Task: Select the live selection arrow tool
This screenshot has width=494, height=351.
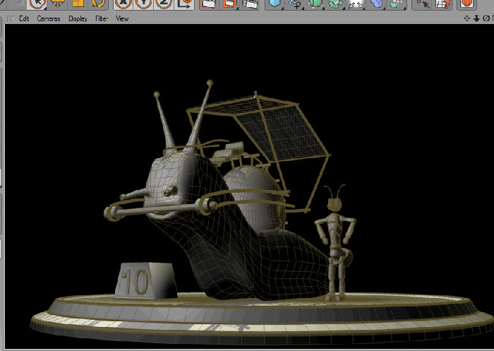Action: (x=37, y=4)
